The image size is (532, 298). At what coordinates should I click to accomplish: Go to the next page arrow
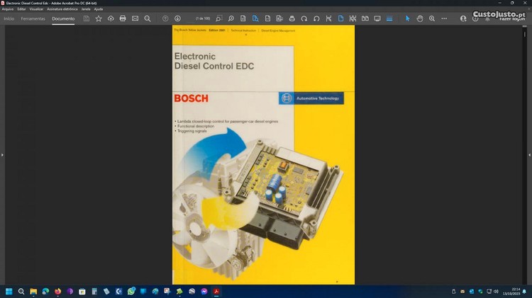(177, 18)
